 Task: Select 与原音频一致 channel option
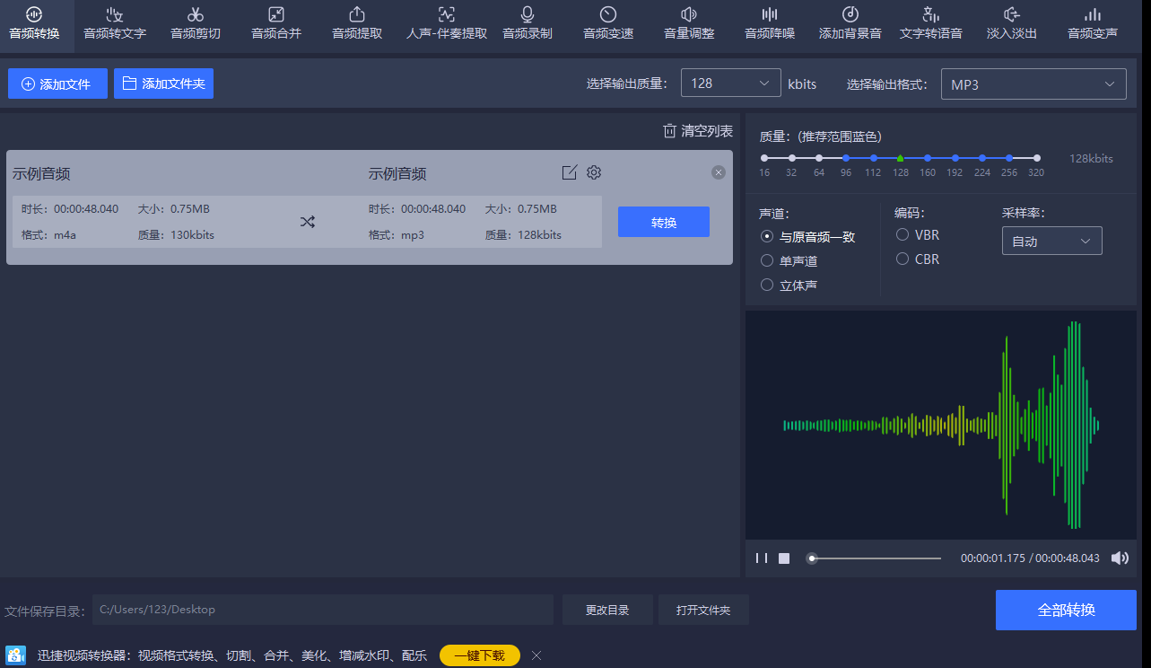[x=807, y=237]
